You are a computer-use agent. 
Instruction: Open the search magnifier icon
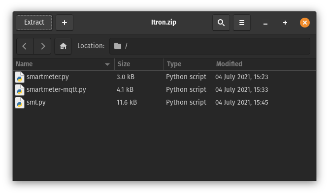221,23
